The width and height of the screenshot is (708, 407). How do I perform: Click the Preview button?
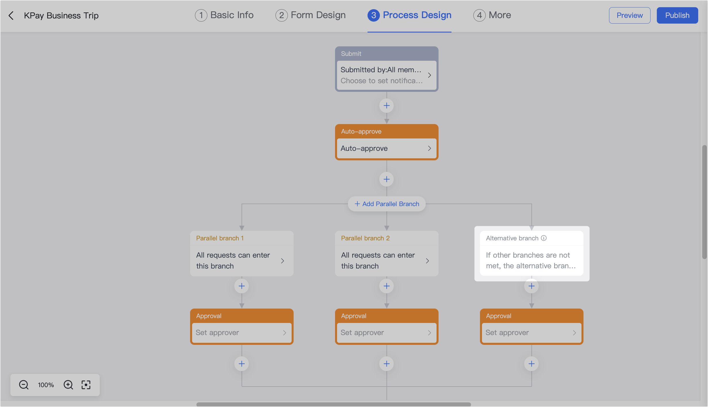(629, 15)
